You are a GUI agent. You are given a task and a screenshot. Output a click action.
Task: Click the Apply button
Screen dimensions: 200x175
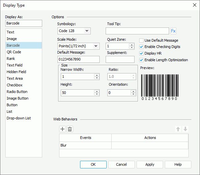[150, 164]
